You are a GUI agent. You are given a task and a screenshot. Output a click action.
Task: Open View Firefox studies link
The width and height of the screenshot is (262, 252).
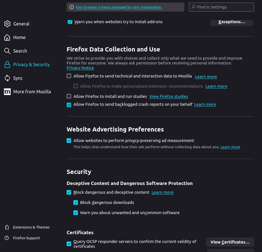[169, 96]
